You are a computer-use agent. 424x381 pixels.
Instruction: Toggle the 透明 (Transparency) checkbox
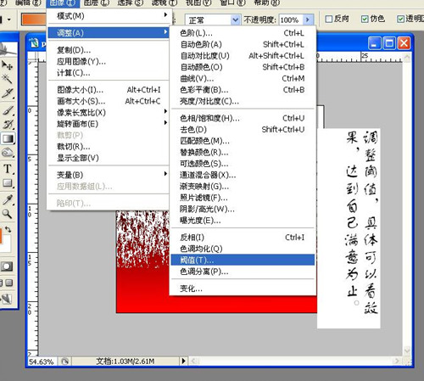click(x=400, y=19)
